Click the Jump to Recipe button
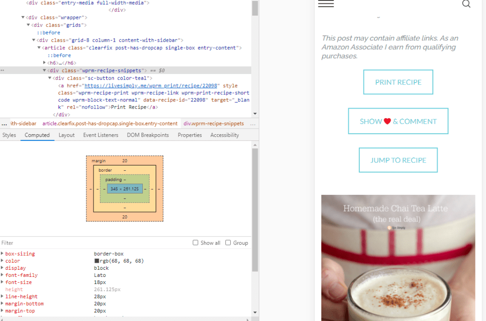The width and height of the screenshot is (486, 321). (x=398, y=160)
